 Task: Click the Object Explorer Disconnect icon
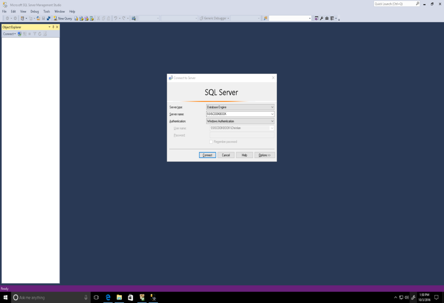pyautogui.click(x=24, y=34)
